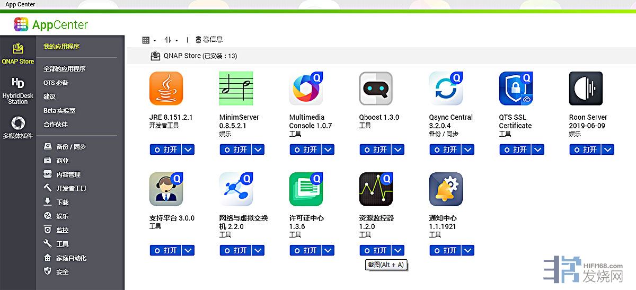The height and width of the screenshot is (290, 636).
Task: Select 全部的应用程序 in the sidebar
Action: tap(64, 69)
